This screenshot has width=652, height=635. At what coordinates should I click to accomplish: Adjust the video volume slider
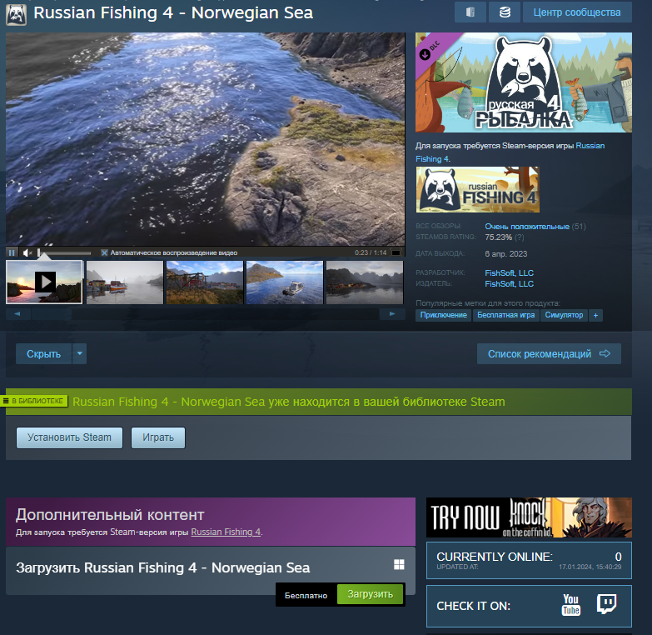point(64,253)
